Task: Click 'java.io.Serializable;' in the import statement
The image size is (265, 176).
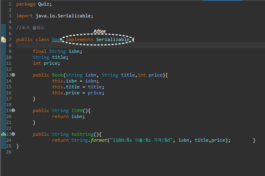Action: click(x=64, y=16)
